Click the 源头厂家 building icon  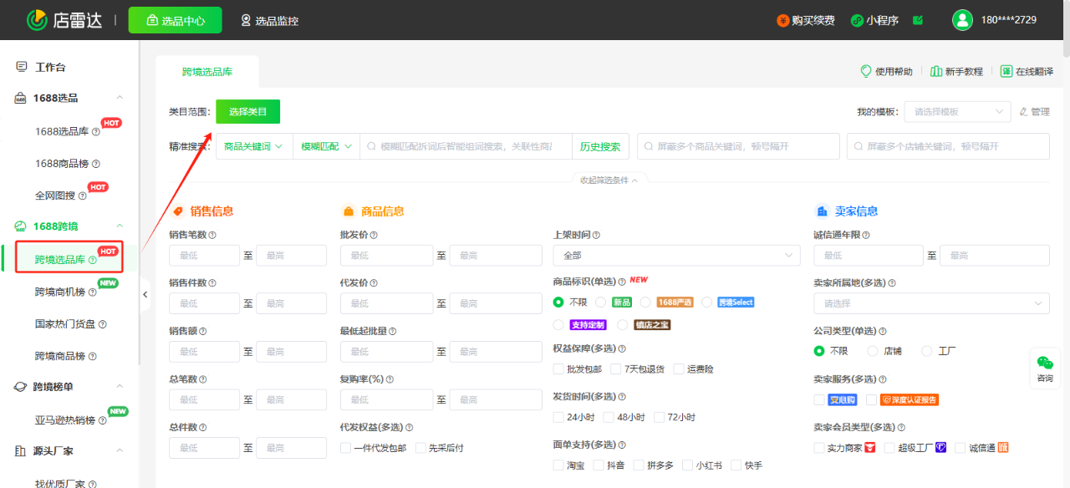coord(21,451)
